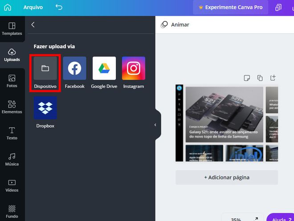The image size is (294, 221).
Task: Open the Vídeos tab
Action: (x=12, y=185)
